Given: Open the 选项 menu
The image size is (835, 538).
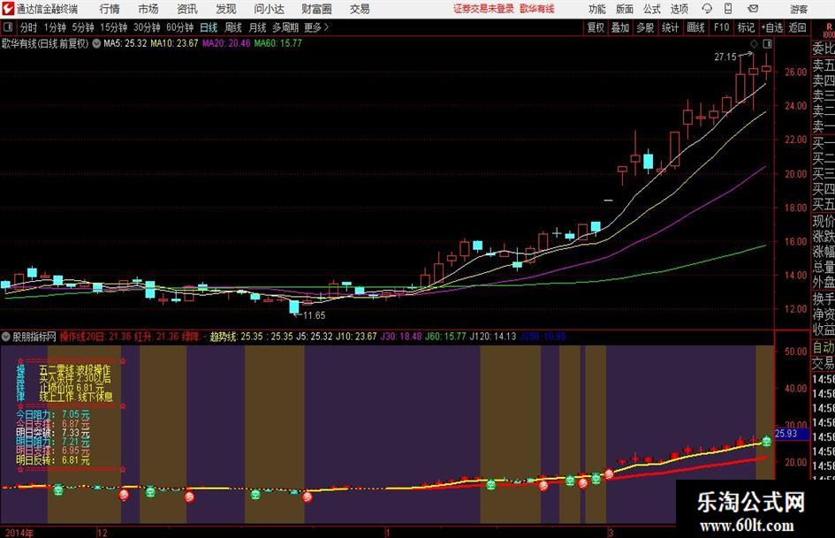Looking at the screenshot, I should pyautogui.click(x=679, y=9).
